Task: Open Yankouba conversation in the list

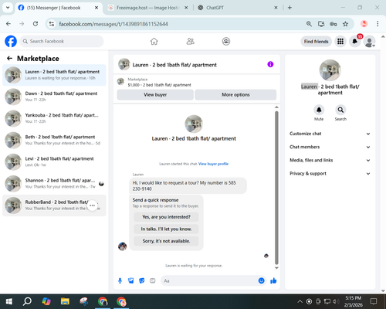Action: click(x=54, y=118)
